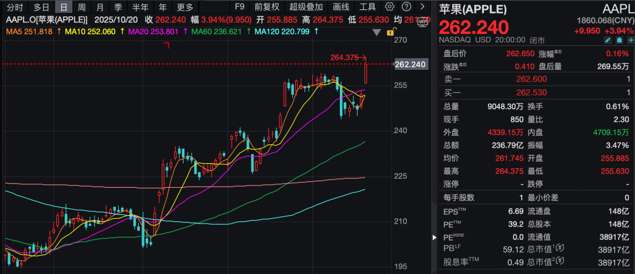
Task: Click the 262.240 current price tag on the axis
Action: (x=410, y=65)
